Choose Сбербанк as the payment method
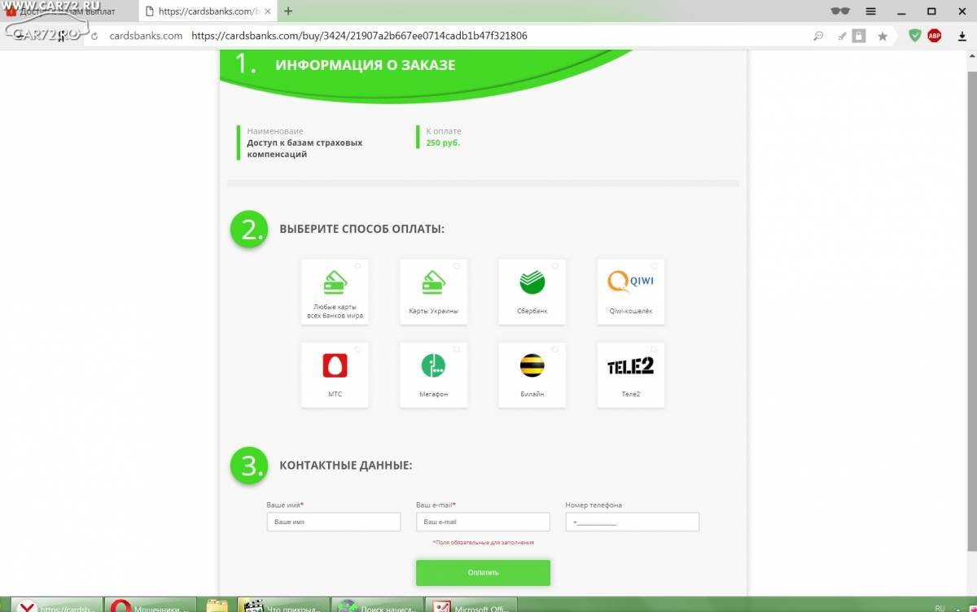977x612 pixels. pos(532,291)
